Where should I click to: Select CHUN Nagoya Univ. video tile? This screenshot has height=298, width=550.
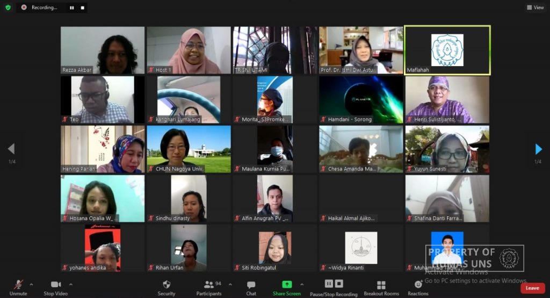point(189,149)
